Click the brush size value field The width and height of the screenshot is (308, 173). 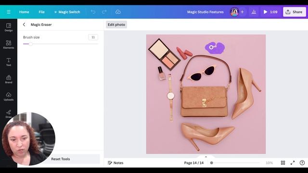click(93, 37)
